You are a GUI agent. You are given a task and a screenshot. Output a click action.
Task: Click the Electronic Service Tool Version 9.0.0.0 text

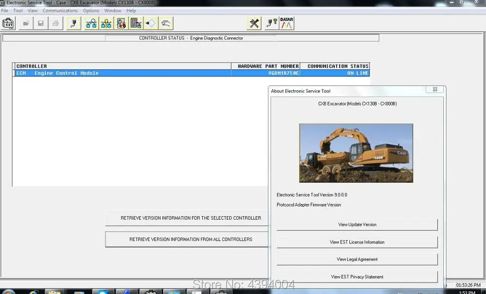point(312,195)
